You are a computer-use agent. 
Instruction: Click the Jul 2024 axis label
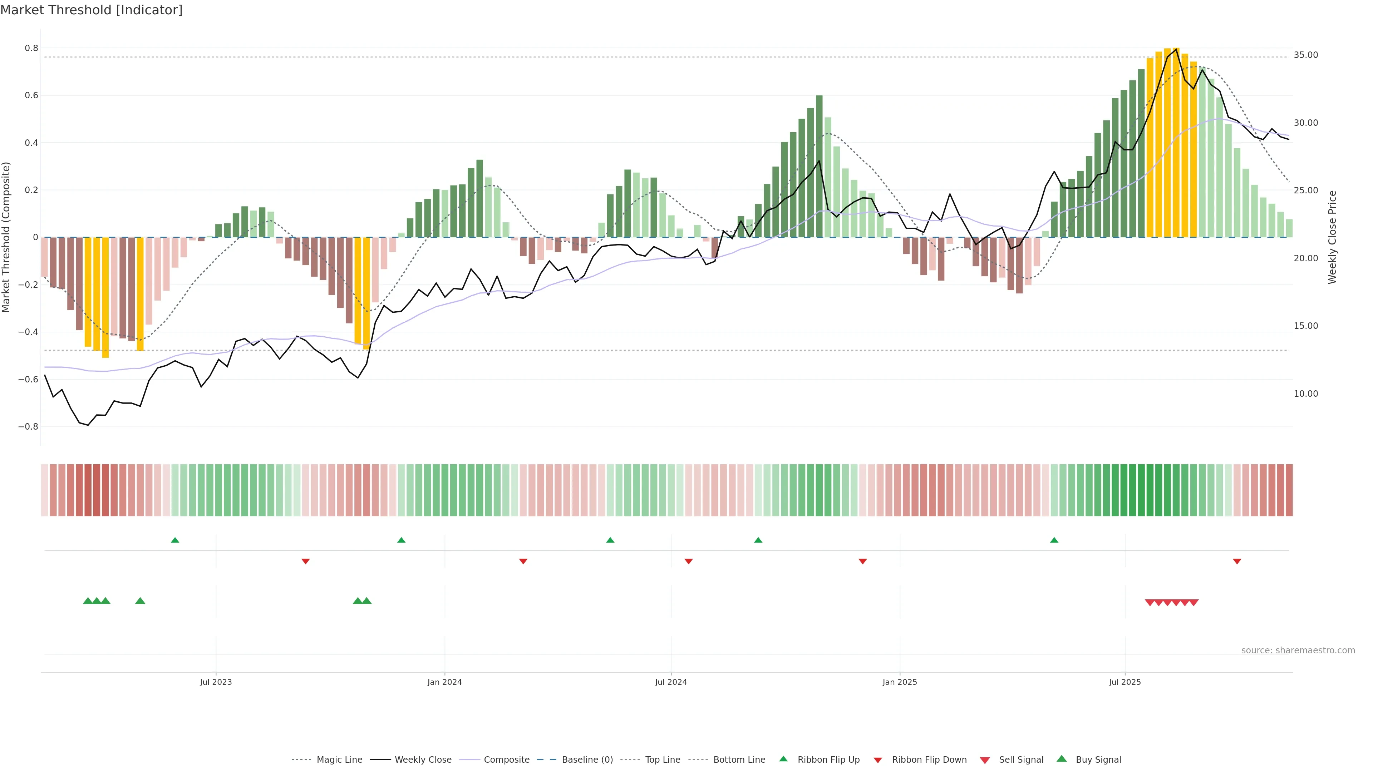[x=670, y=682]
